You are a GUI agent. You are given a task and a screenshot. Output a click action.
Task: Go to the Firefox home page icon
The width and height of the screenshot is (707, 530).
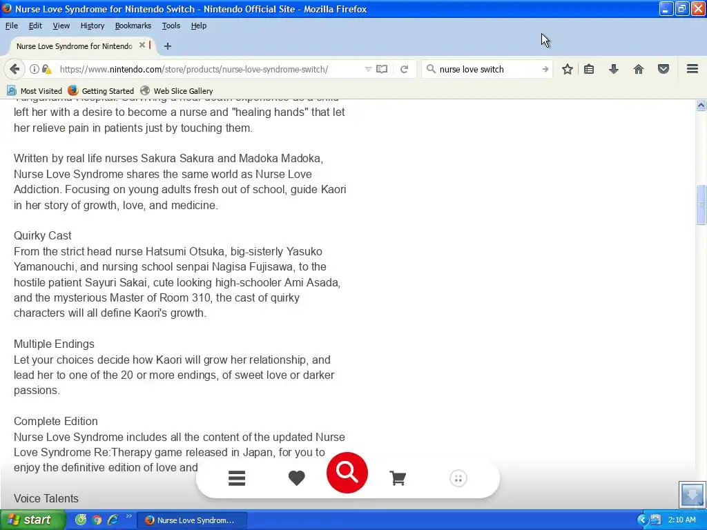(x=639, y=69)
